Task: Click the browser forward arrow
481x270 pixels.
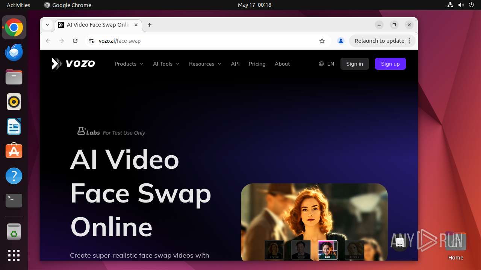Action: [x=62, y=41]
